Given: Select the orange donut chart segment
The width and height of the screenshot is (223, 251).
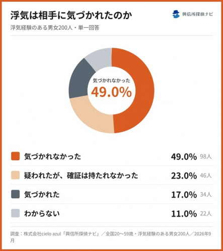Looking at the screenshot, I should pyautogui.click(x=142, y=90).
